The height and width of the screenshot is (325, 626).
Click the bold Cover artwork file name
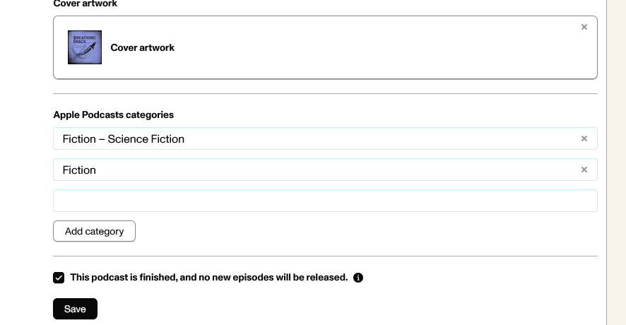coord(143,47)
